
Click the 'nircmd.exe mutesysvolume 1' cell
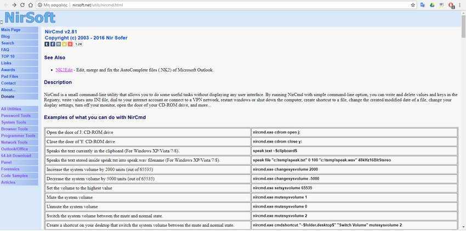point(354,197)
